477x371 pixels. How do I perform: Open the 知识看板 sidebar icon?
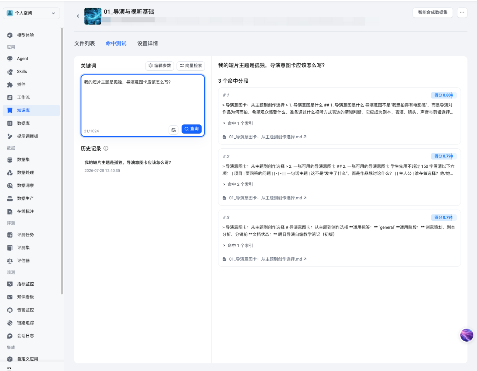coord(10,297)
